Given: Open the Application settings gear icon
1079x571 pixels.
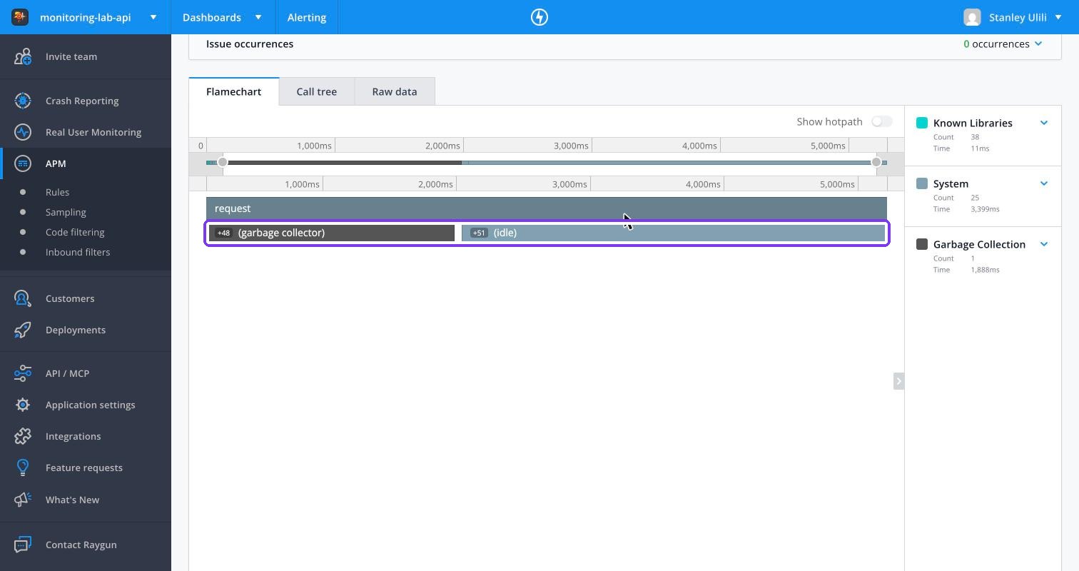Looking at the screenshot, I should 23,405.
